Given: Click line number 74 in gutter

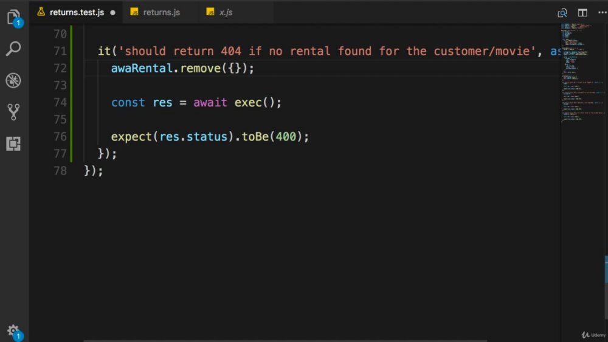Looking at the screenshot, I should 60,102.
